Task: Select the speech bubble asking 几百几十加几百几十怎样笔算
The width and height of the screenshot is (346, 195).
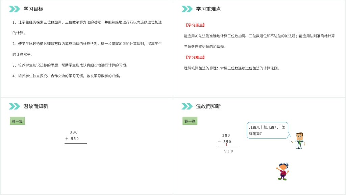Action: 267,130
